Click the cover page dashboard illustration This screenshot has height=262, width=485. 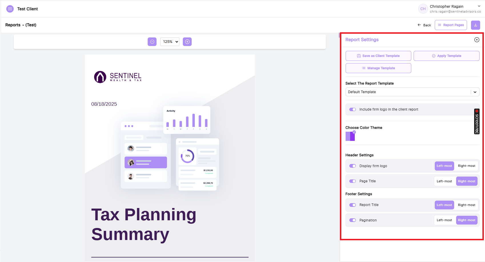point(170,148)
